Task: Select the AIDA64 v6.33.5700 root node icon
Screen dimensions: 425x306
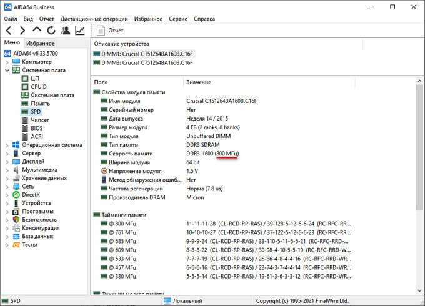Action: coord(7,53)
